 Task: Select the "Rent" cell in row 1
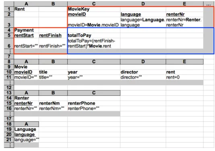26,9
